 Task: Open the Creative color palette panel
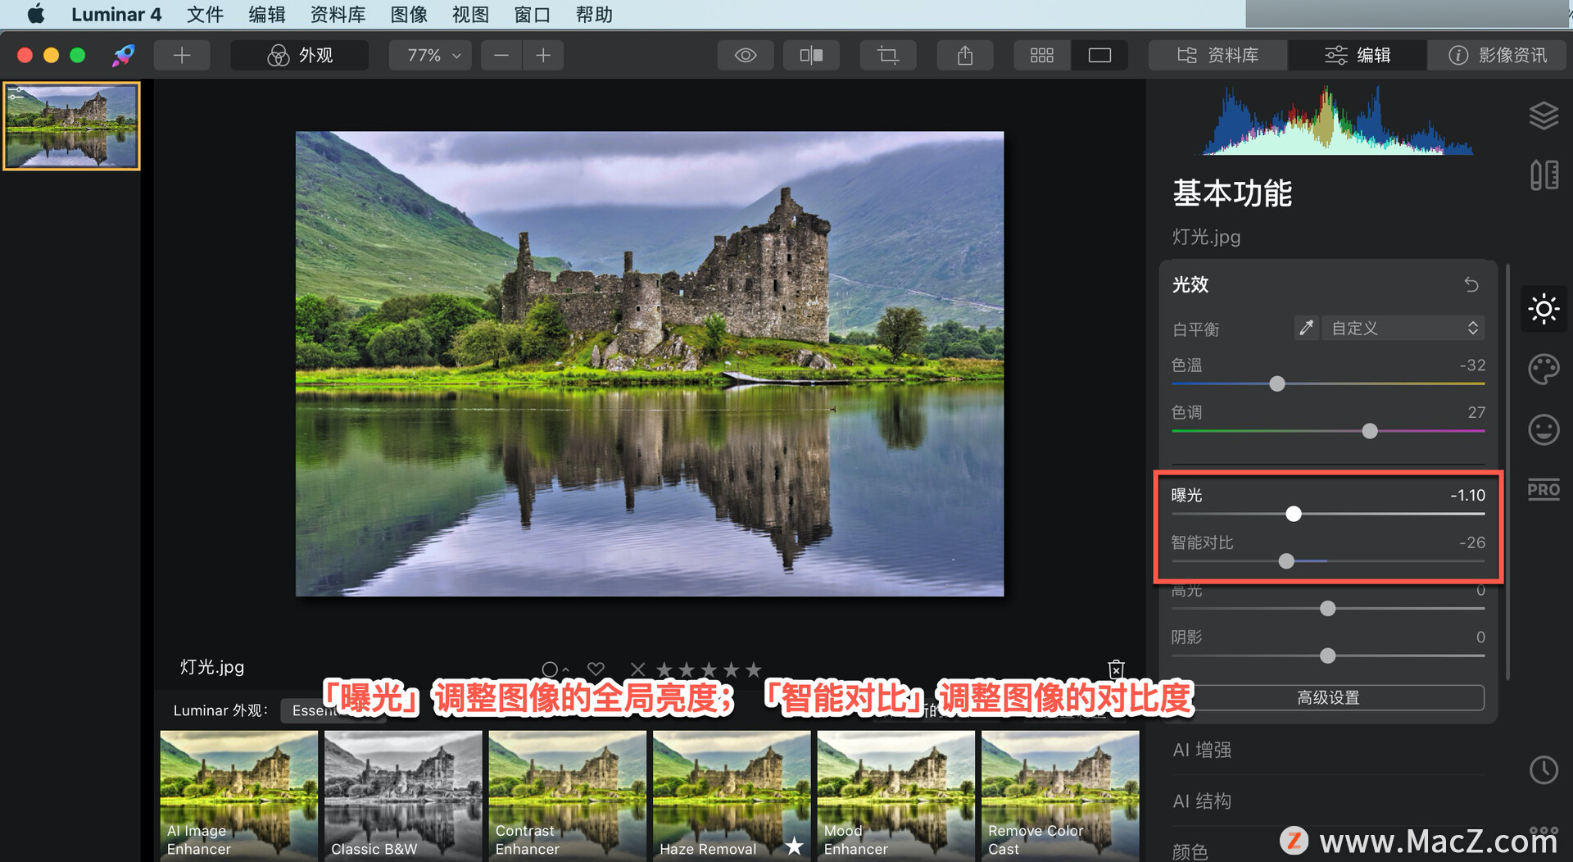click(x=1544, y=370)
